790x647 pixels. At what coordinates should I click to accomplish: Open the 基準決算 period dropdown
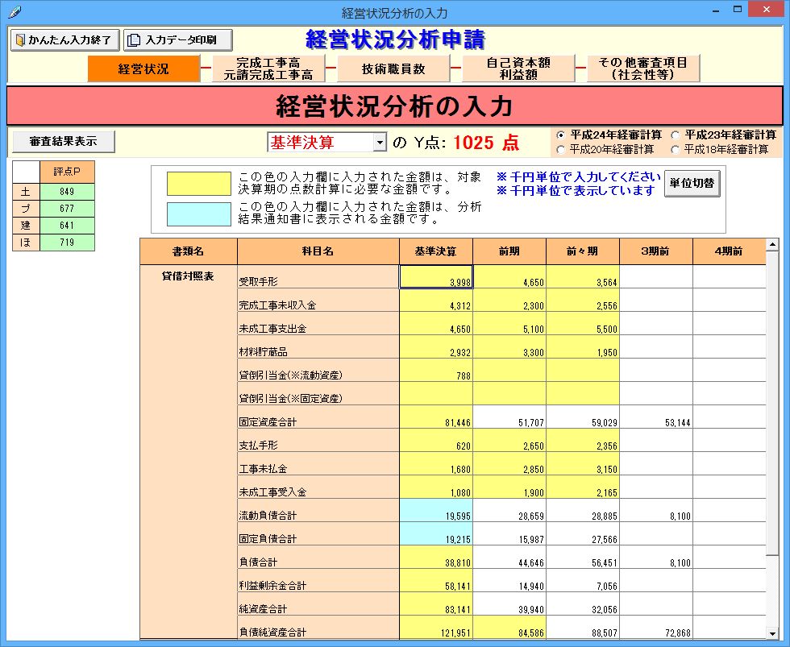380,143
